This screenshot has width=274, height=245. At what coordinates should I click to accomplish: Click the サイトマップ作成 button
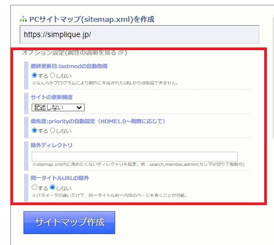tap(69, 223)
